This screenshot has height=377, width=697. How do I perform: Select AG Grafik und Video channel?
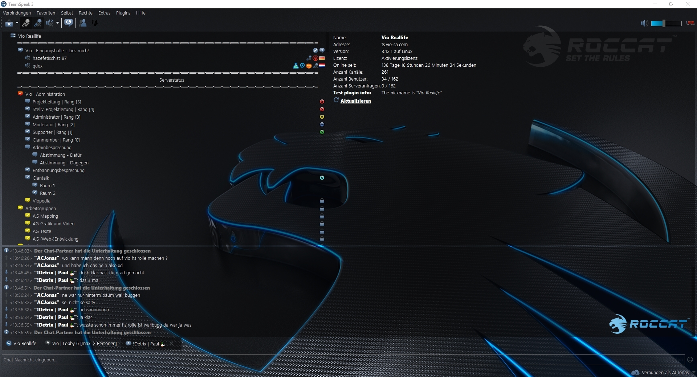point(53,224)
